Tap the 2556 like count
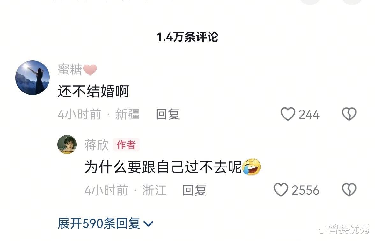This screenshot has width=375, height=241. pos(305,190)
